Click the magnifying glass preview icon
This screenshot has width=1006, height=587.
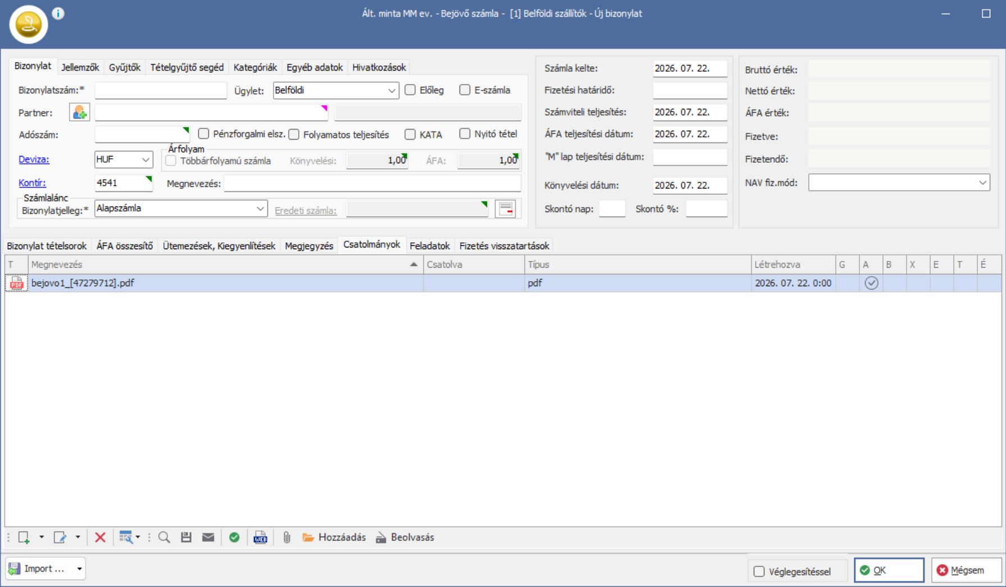click(x=164, y=538)
